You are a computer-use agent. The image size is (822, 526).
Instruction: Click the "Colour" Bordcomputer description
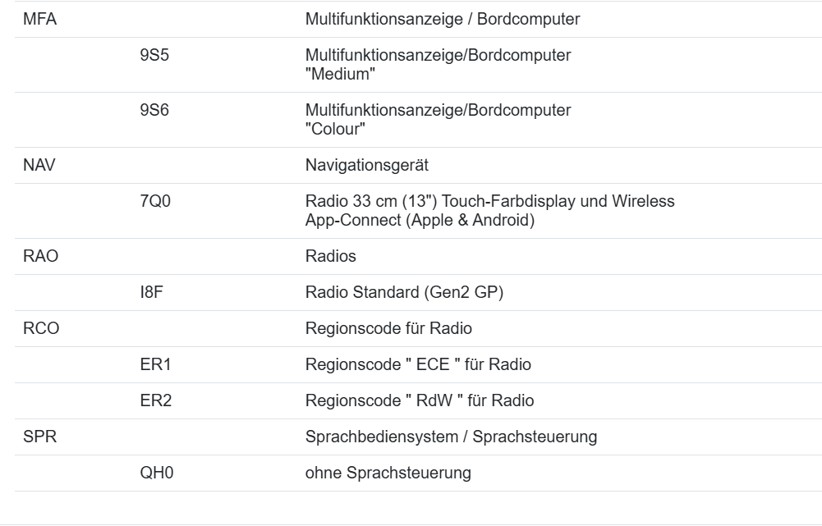point(438,119)
